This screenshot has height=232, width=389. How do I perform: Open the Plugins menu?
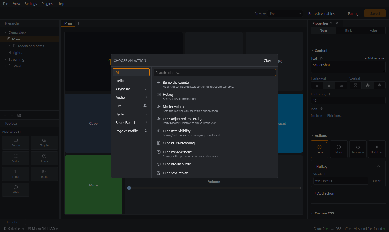click(x=47, y=4)
